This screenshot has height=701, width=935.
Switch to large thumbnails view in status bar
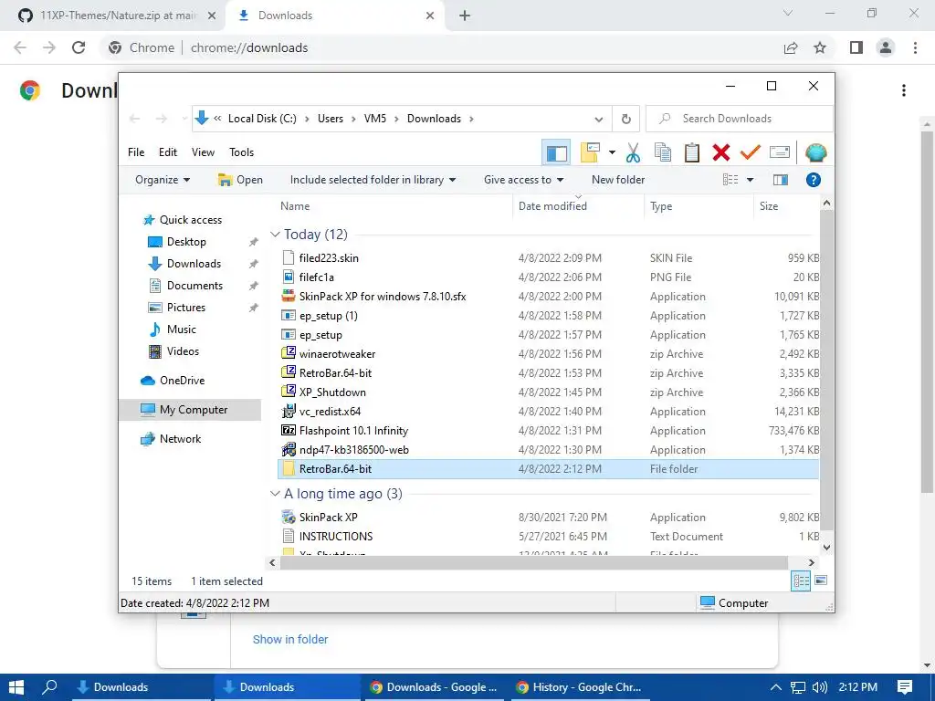(x=821, y=581)
